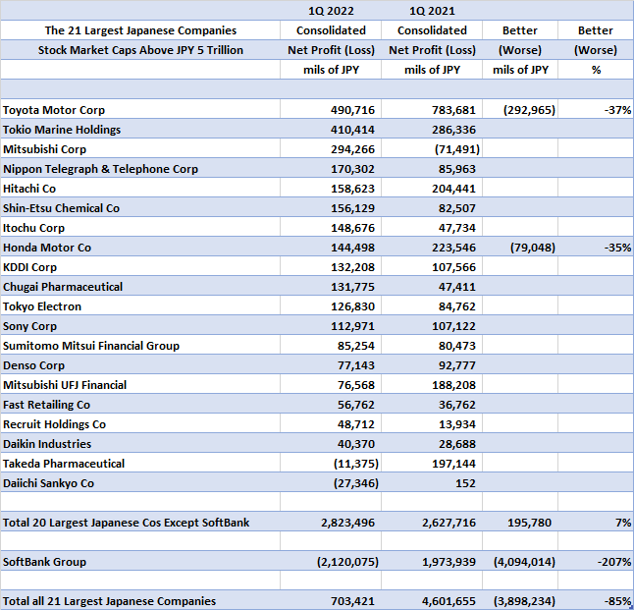Click the 7% total change cell
The width and height of the screenshot is (634, 610).
point(623,523)
